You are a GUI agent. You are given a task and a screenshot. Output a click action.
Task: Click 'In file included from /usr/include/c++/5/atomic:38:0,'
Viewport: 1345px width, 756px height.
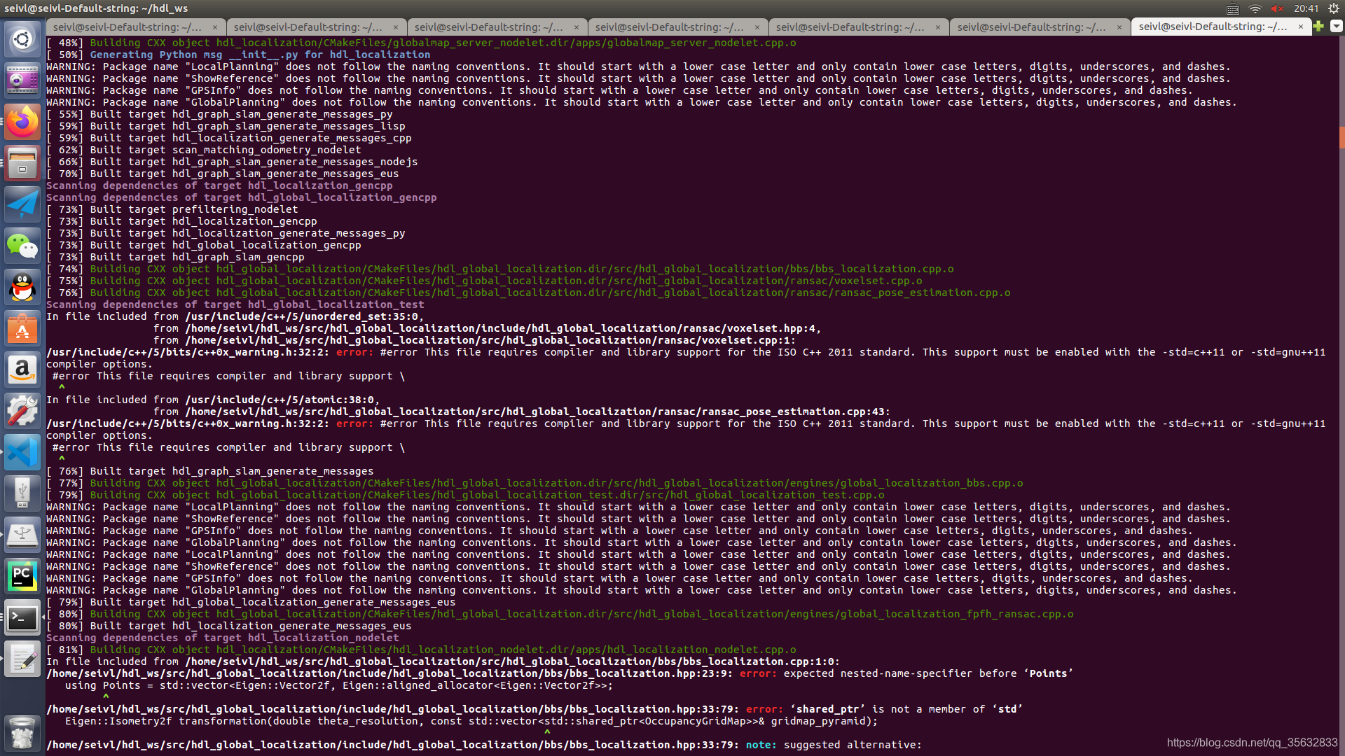point(213,400)
